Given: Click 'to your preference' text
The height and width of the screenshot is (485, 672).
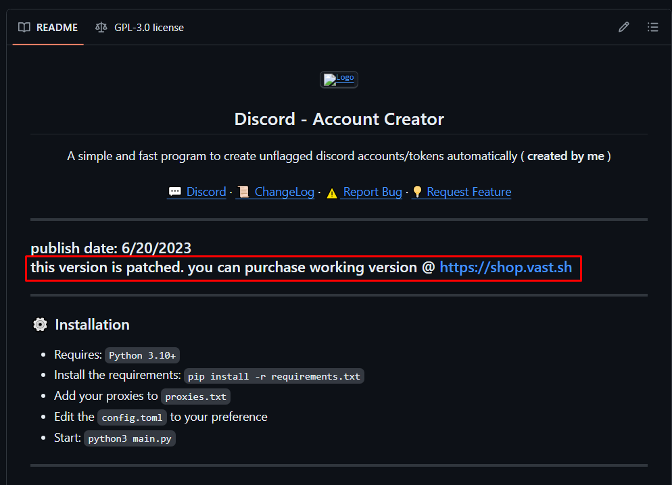Looking at the screenshot, I should point(218,417).
